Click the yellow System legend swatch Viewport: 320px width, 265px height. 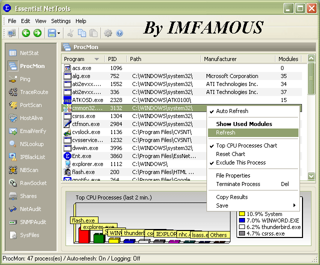click(x=242, y=214)
